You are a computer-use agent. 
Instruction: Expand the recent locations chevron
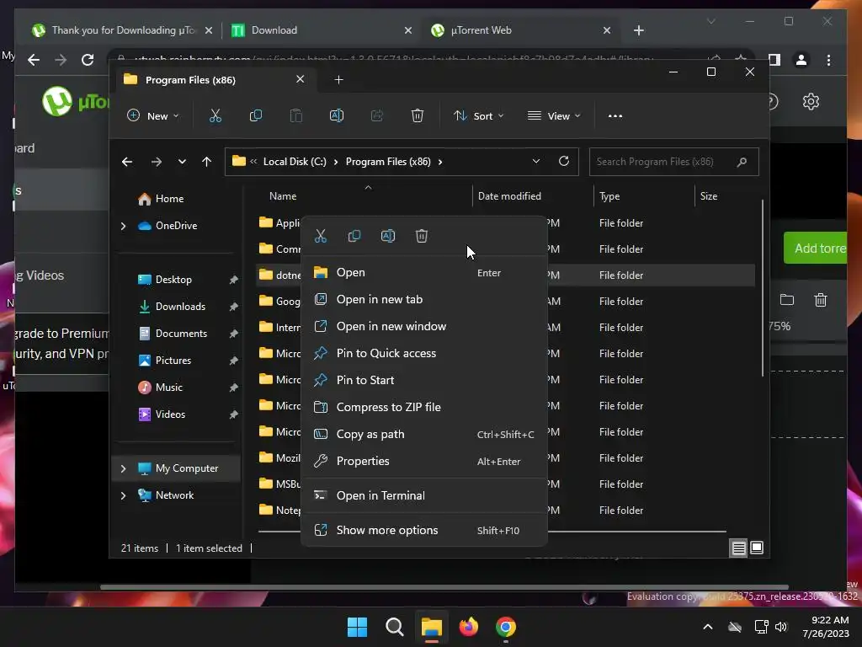tap(182, 162)
